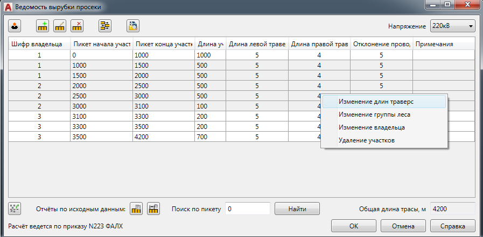Image resolution: width=483 pixels, height=237 pixels.
Task: Focus the Поиск по пикету input field
Action: tap(247, 209)
